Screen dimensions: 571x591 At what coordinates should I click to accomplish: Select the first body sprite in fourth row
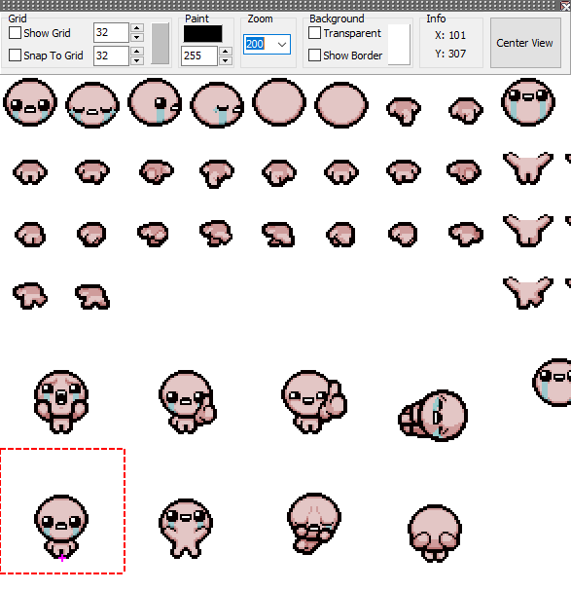pos(30,296)
